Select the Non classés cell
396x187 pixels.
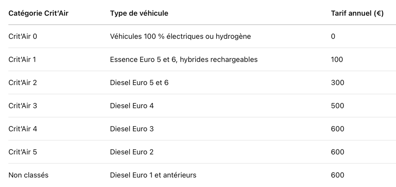pyautogui.click(x=28, y=175)
